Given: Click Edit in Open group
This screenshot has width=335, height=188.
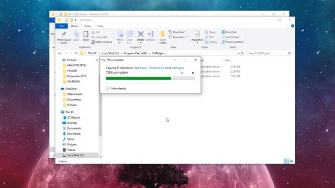Looking at the screenshot, I should tap(209, 37).
